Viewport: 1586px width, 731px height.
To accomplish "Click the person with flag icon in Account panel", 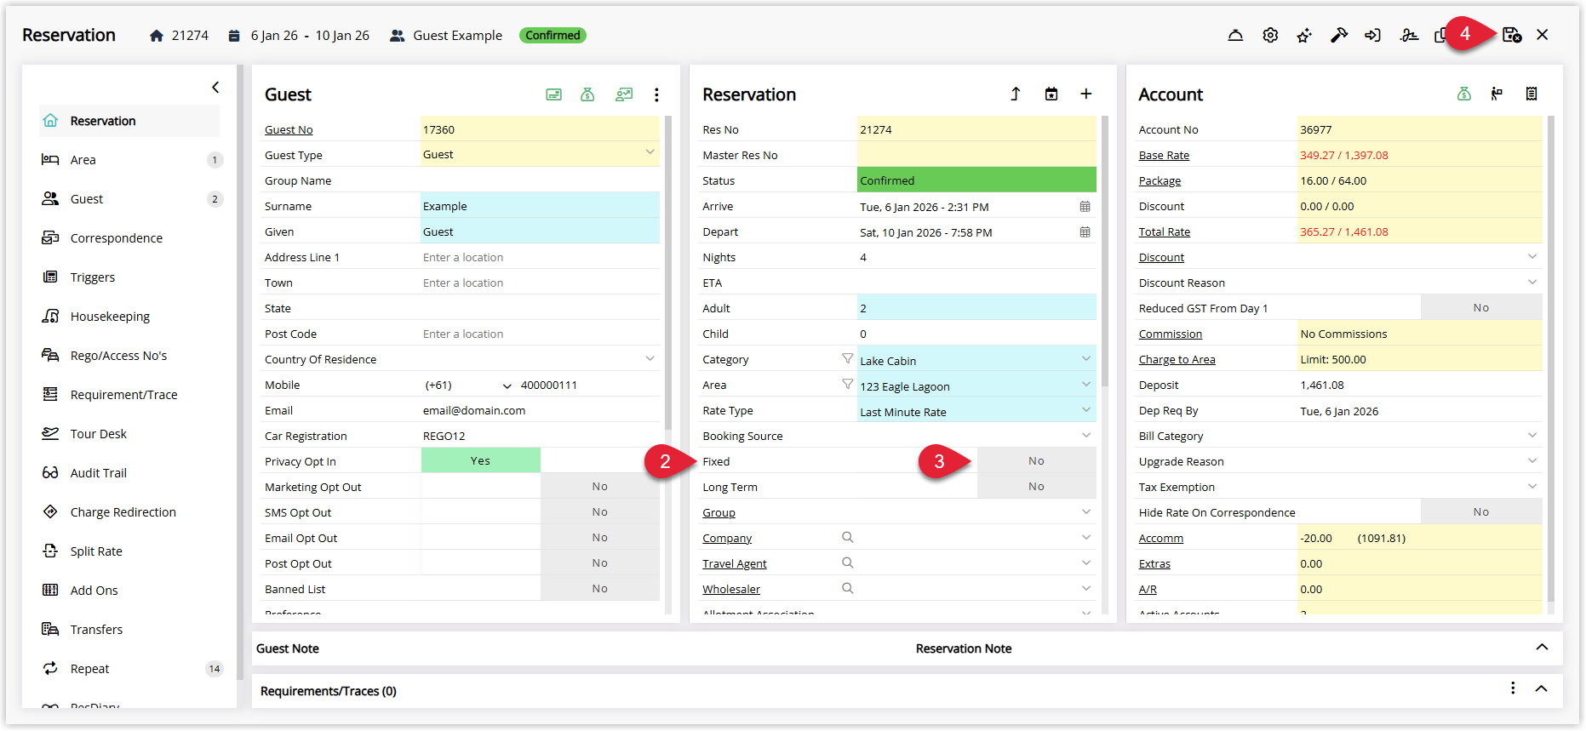I will coord(1497,94).
